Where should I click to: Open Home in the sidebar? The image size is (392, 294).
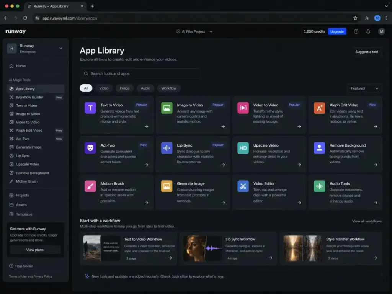36,66
